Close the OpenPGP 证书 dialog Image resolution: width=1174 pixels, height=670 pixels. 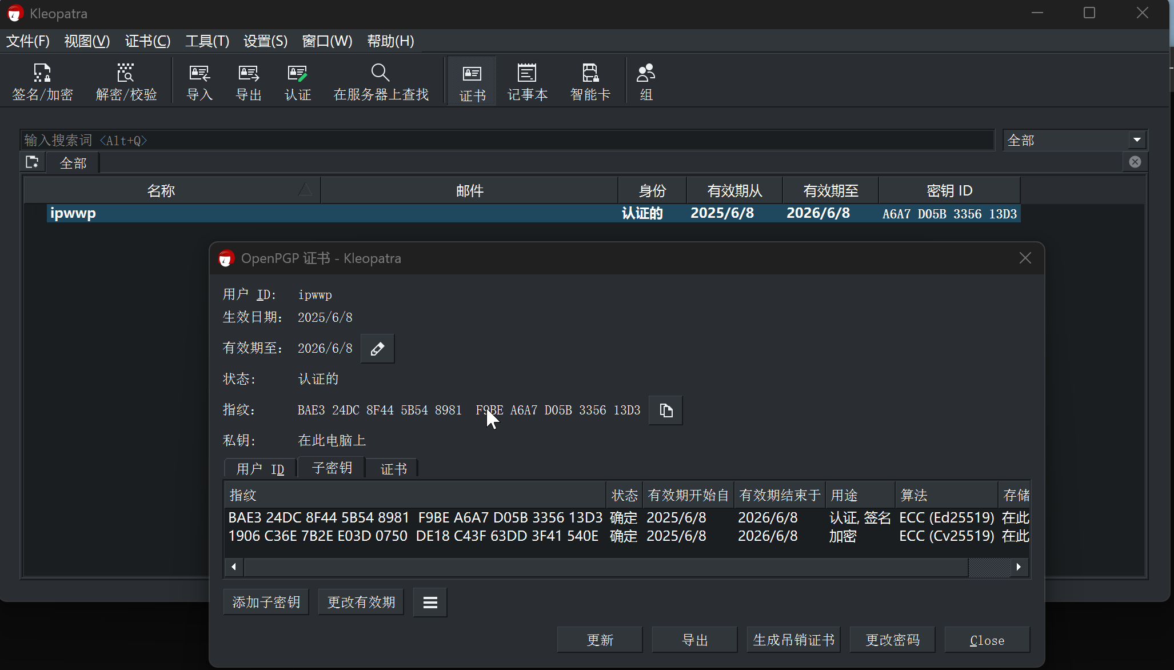[1025, 258]
